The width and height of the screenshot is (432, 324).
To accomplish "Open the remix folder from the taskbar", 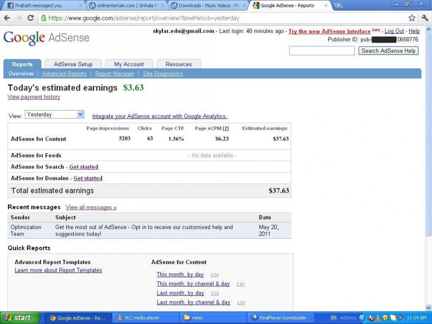I will (213, 318).
